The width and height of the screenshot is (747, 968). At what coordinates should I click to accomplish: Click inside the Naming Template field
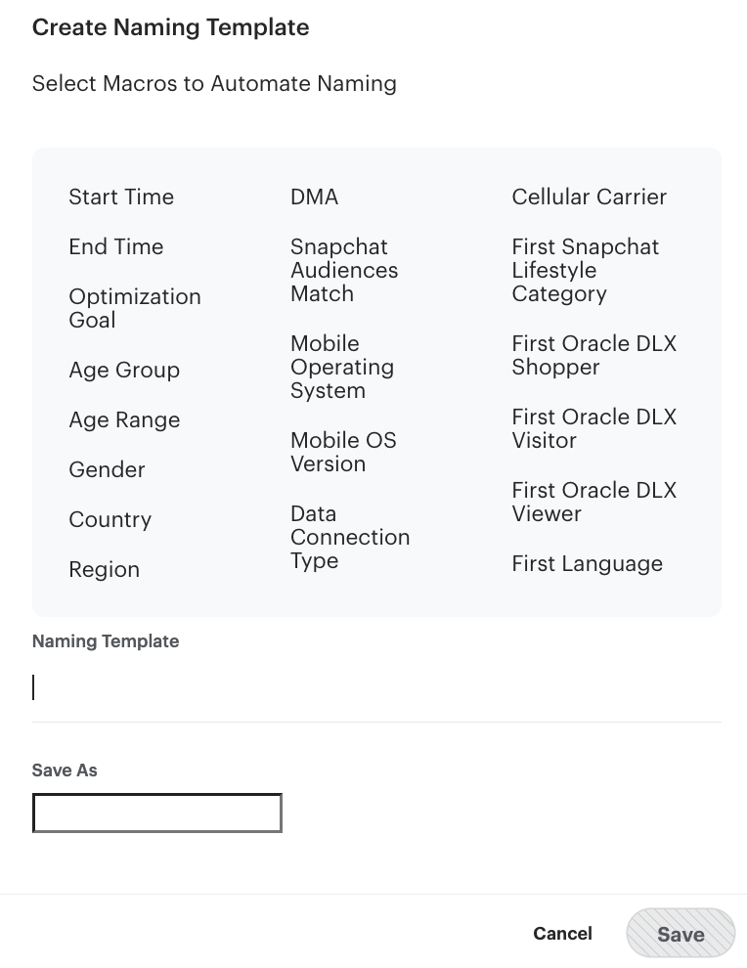pyautogui.click(x=376, y=687)
